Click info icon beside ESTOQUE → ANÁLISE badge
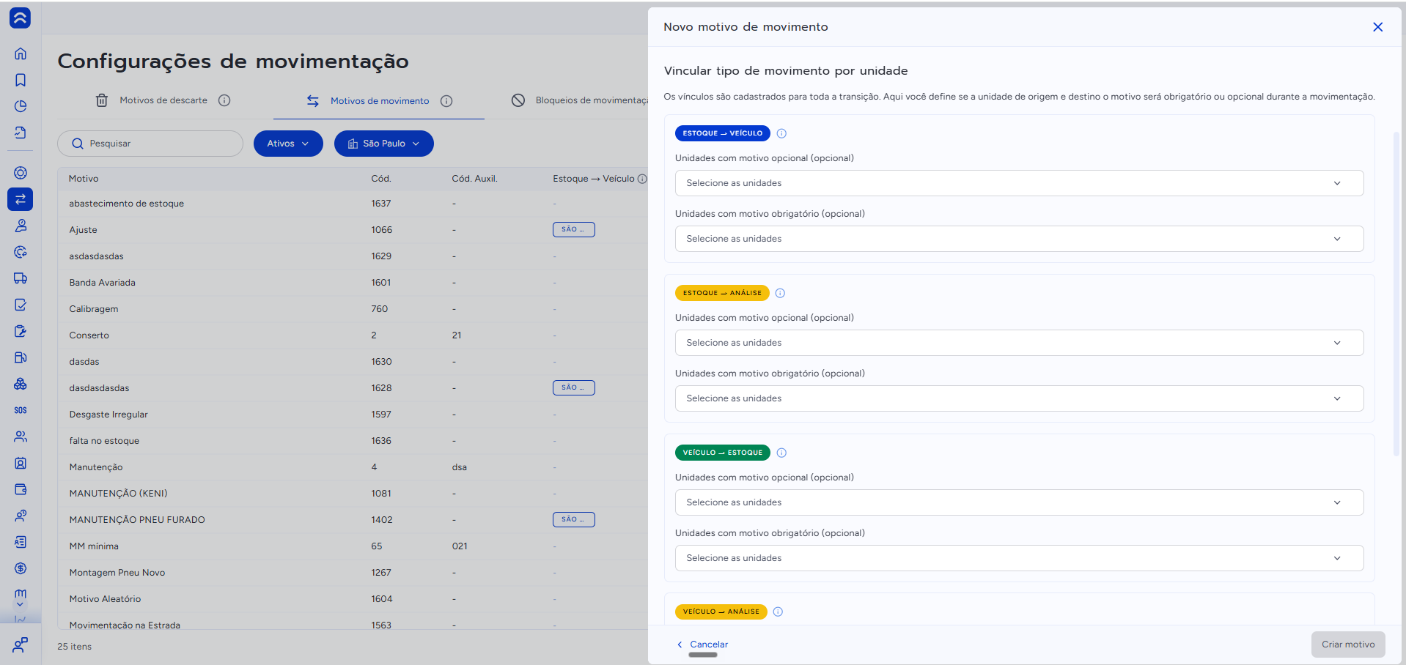The width and height of the screenshot is (1406, 665). pos(780,293)
